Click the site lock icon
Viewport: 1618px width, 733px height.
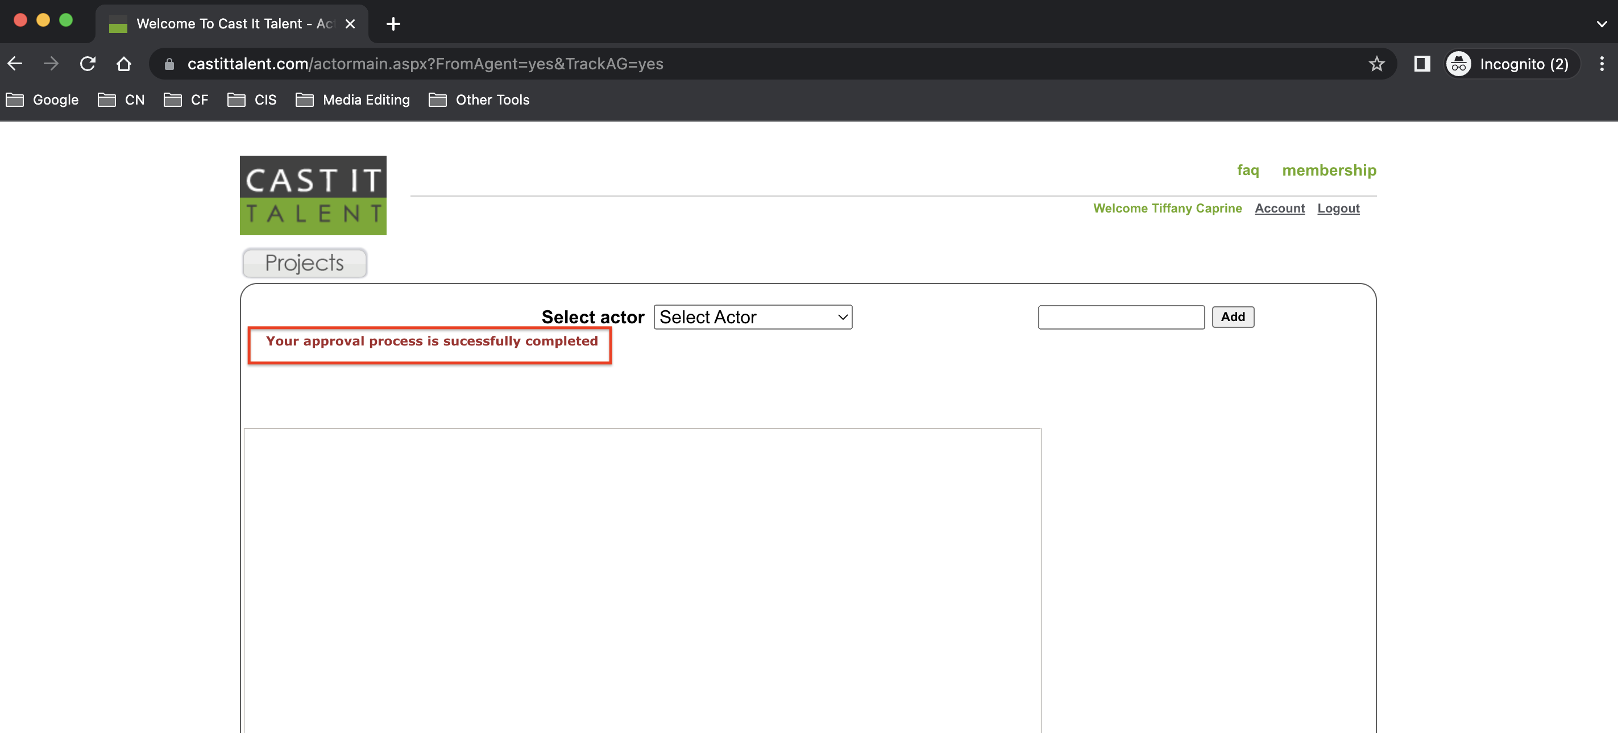(x=169, y=64)
